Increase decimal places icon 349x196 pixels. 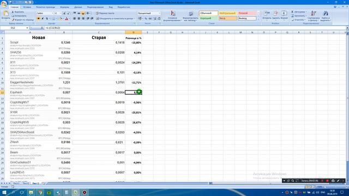(155, 19)
